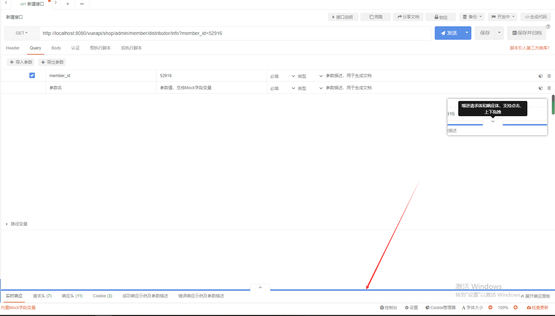Click 检查更新 check for updates
Image resolution: width=555 pixels, height=316 pixels.
click(x=537, y=308)
